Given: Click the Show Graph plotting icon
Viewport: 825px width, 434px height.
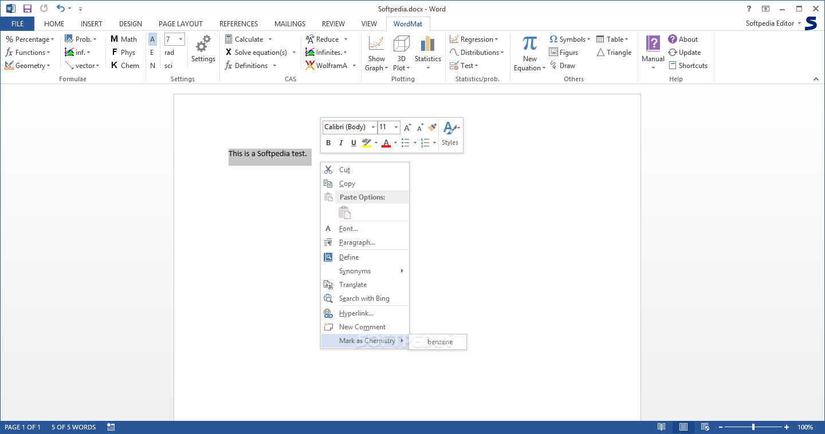Looking at the screenshot, I should pos(376,45).
